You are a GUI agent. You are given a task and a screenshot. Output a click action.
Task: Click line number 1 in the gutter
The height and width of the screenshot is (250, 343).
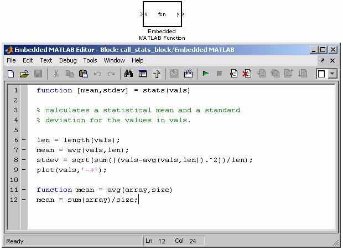tap(15, 90)
